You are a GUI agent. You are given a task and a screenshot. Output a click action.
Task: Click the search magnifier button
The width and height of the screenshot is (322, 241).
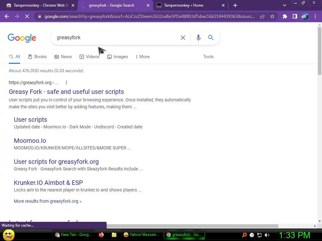point(211,38)
